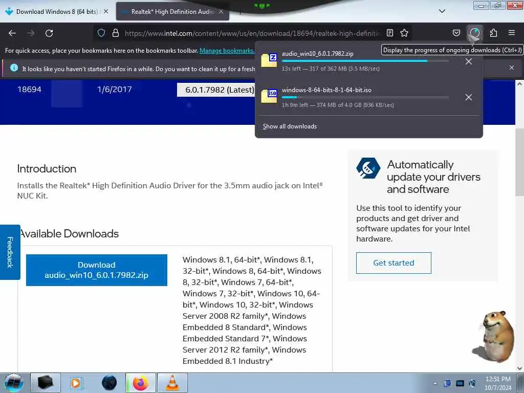Close the Realtek High Definition Audio tab
The width and height of the screenshot is (524, 393).
(221, 11)
